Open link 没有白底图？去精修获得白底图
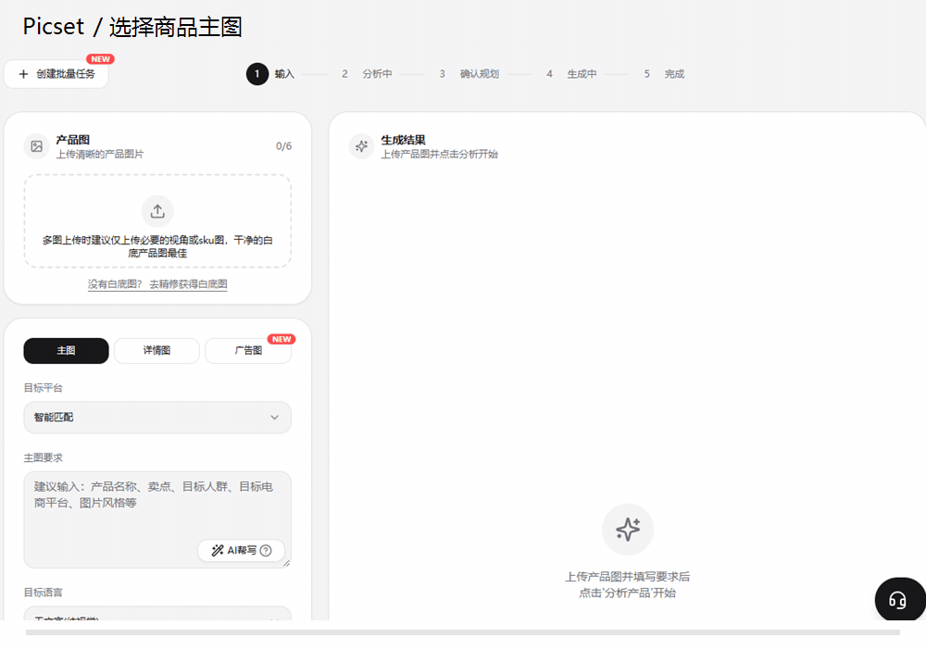926x650 pixels. [x=157, y=284]
